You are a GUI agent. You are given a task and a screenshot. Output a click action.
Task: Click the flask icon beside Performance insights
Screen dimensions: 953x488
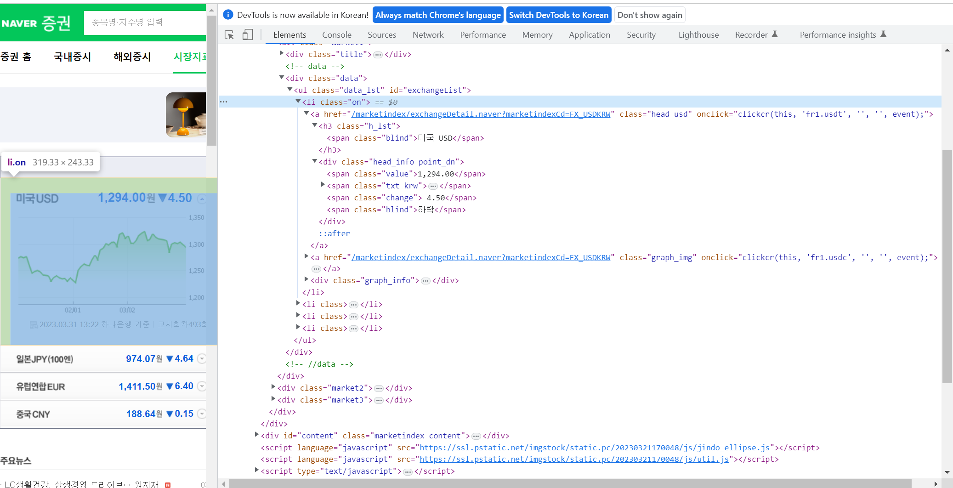883,34
